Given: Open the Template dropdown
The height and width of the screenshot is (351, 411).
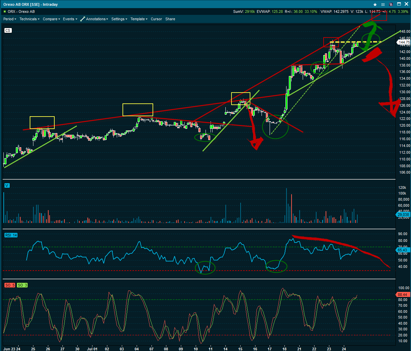Looking at the screenshot, I should coord(139,19).
